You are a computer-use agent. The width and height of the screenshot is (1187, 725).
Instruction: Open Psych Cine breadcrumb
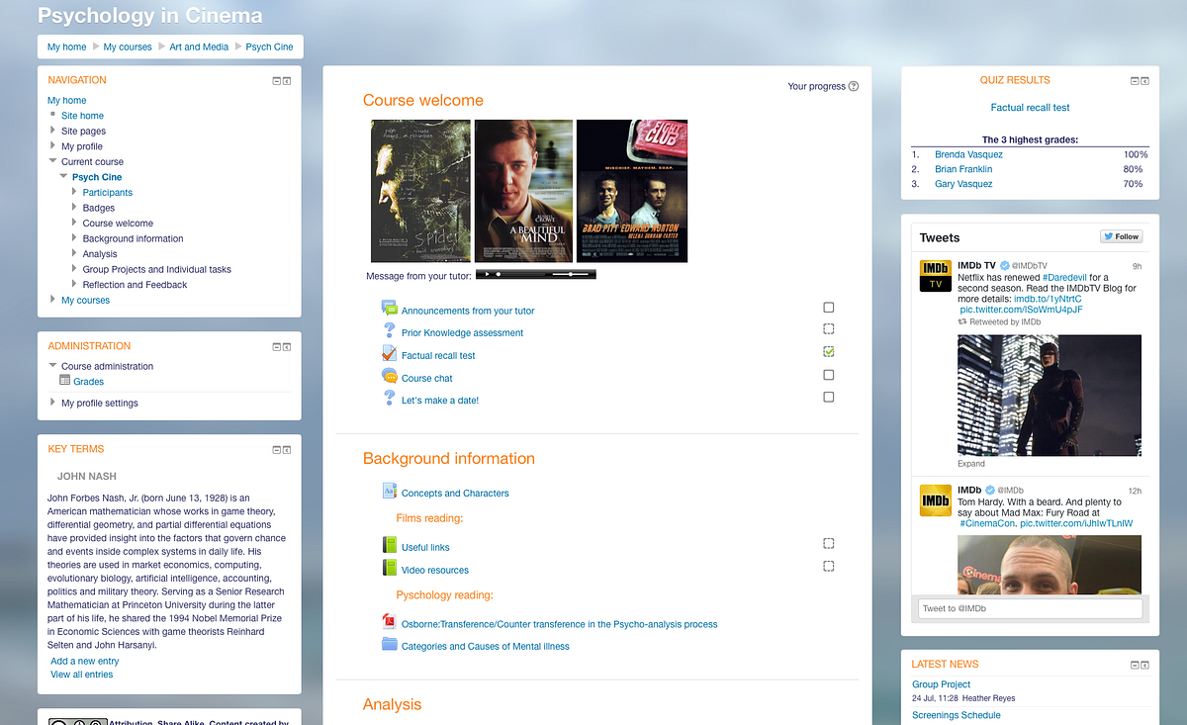click(269, 46)
